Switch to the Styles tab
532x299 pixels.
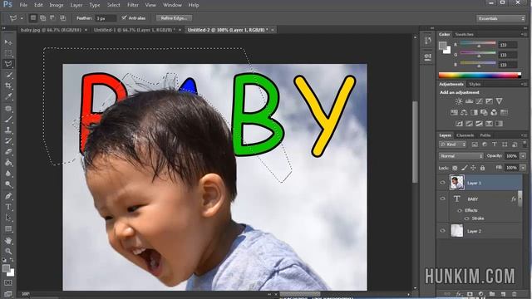[475, 84]
